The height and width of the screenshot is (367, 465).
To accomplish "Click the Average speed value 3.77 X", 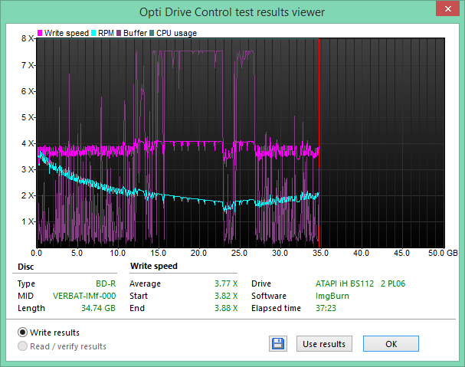I will tap(226, 283).
